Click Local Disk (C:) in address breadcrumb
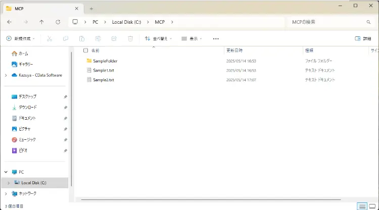This screenshot has width=379, height=210. coord(126,22)
